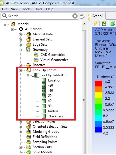The image size is (116, 155).
Task: Expand the Edge Sets node
Action: point(20,45)
